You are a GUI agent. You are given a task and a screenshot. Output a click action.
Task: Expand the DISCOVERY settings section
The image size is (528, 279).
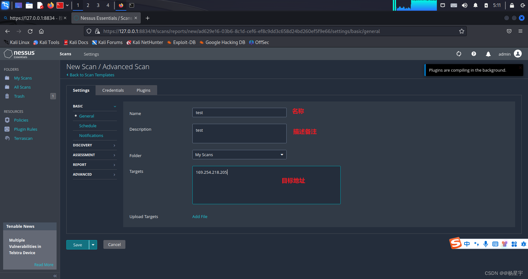click(95, 145)
